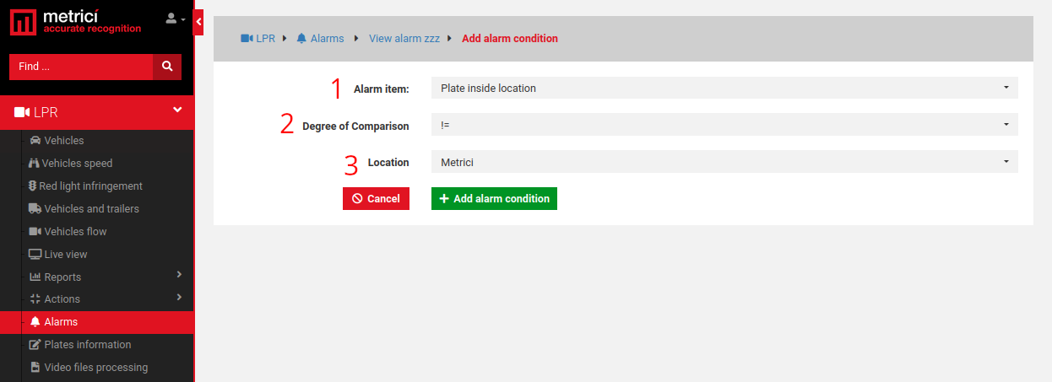This screenshot has height=382, width=1052.
Task: Collapse the sidebar with the red arrow tab
Action: coord(199,23)
